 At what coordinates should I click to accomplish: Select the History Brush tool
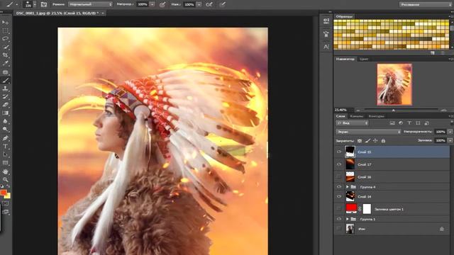tap(5, 96)
